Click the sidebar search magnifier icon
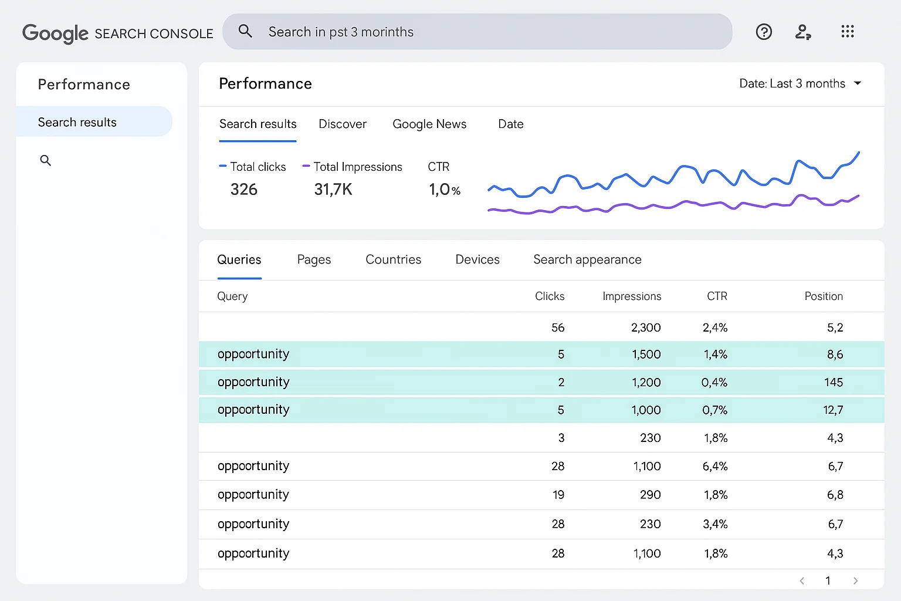The height and width of the screenshot is (601, 901). click(x=46, y=160)
